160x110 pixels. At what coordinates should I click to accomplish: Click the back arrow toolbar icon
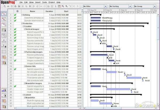point(74,6)
